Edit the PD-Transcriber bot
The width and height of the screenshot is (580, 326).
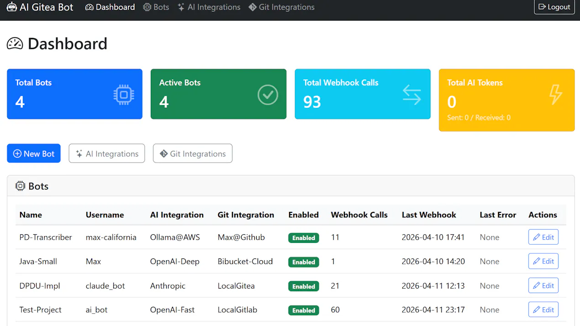(543, 237)
